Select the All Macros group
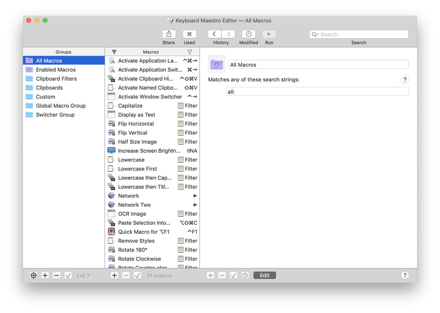Screen dimensions: 440x313 [64, 61]
